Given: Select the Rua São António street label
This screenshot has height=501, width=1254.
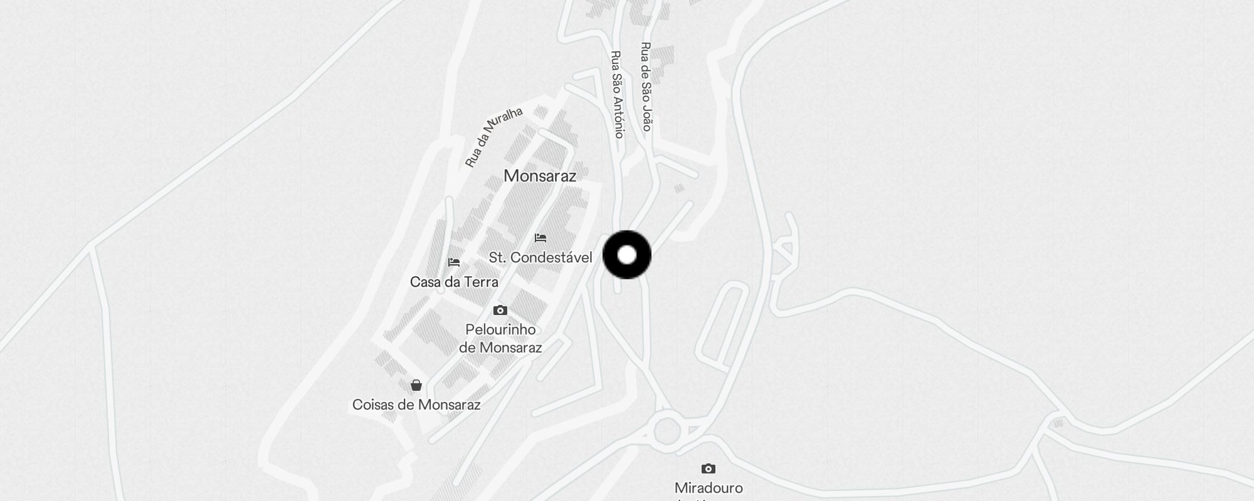Looking at the screenshot, I should 618,95.
